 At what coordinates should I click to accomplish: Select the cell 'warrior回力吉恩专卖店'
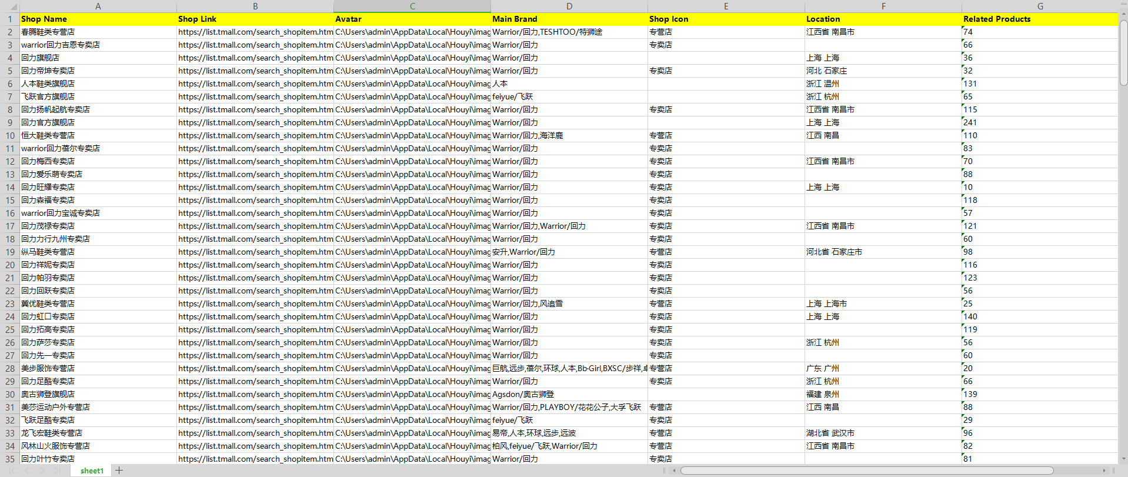pyautogui.click(x=98, y=45)
